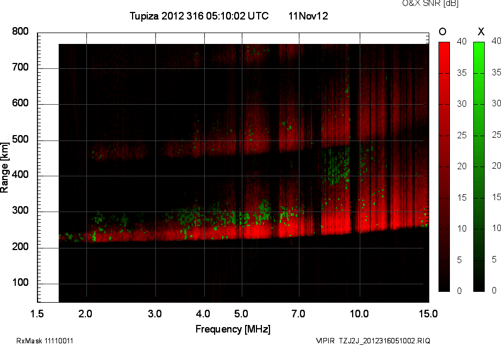Click the range axis tick label '400'
This screenshot has height=345, width=501.
20,175
